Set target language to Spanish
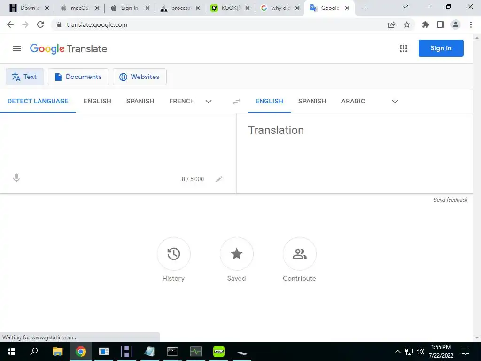The image size is (481, 361). pos(312,102)
